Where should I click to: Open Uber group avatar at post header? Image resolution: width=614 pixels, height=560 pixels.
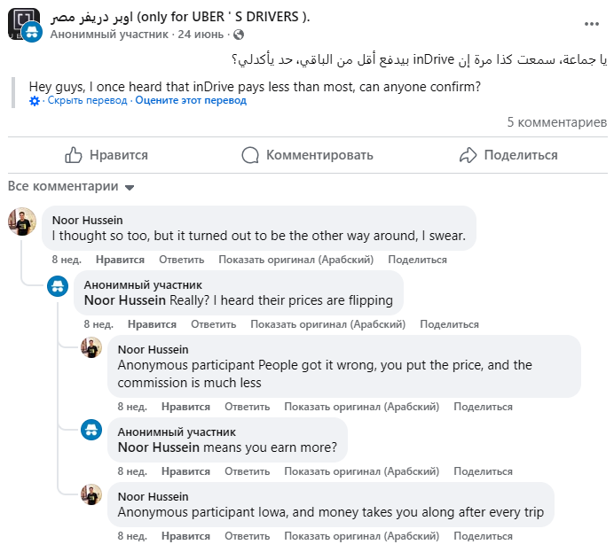point(23,24)
